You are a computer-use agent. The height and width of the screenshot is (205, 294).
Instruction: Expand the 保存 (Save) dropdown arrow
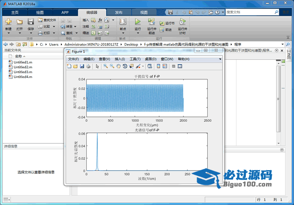tap(31, 33)
